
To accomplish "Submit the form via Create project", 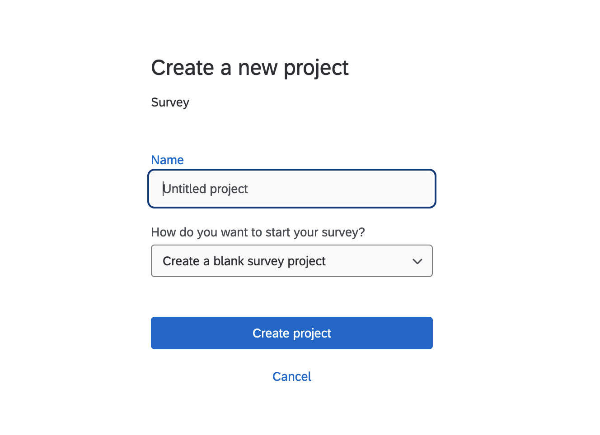I will click(x=292, y=333).
